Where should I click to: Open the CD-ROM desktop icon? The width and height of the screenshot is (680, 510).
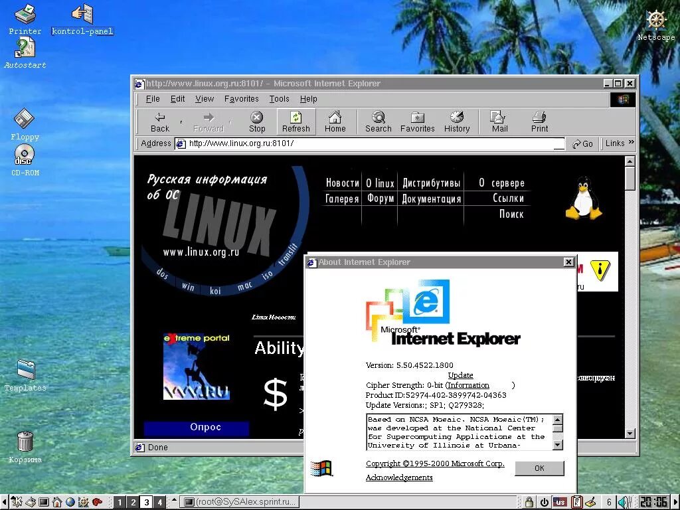pyautogui.click(x=25, y=160)
